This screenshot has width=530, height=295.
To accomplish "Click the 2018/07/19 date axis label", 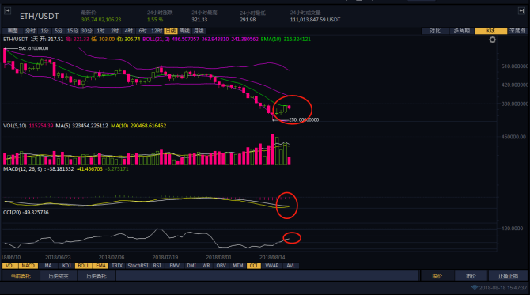I will [x=165, y=258].
